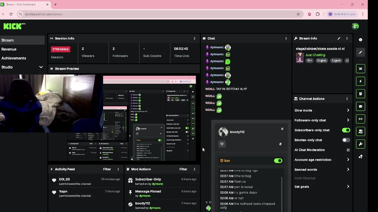Image resolution: width=378 pixels, height=212 pixels.
Task: Select the edit pencil in right sidebar
Action: click(360, 52)
